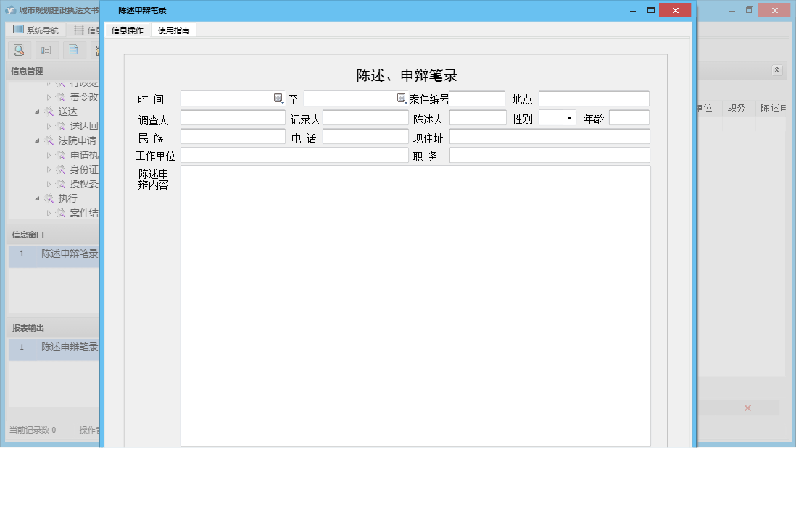This screenshot has height=532, width=796.
Task: Open the calendar picker for the 时间 field
Action: 278,98
